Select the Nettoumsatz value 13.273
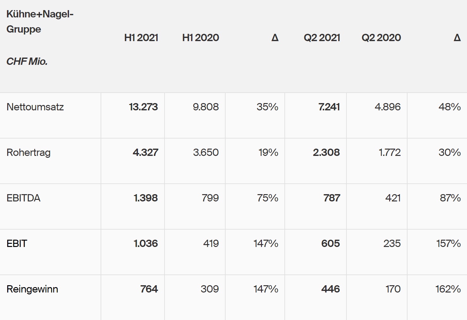467x320 pixels. (x=143, y=107)
